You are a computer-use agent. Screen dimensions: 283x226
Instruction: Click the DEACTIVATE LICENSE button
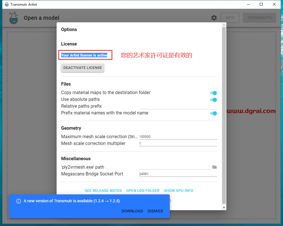pos(83,68)
